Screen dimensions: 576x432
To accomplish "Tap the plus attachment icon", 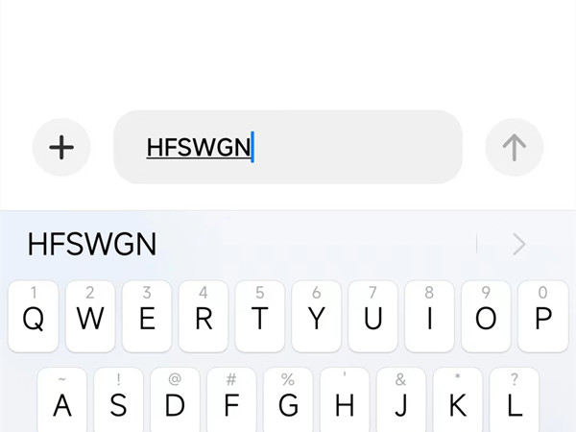I will 61,147.
